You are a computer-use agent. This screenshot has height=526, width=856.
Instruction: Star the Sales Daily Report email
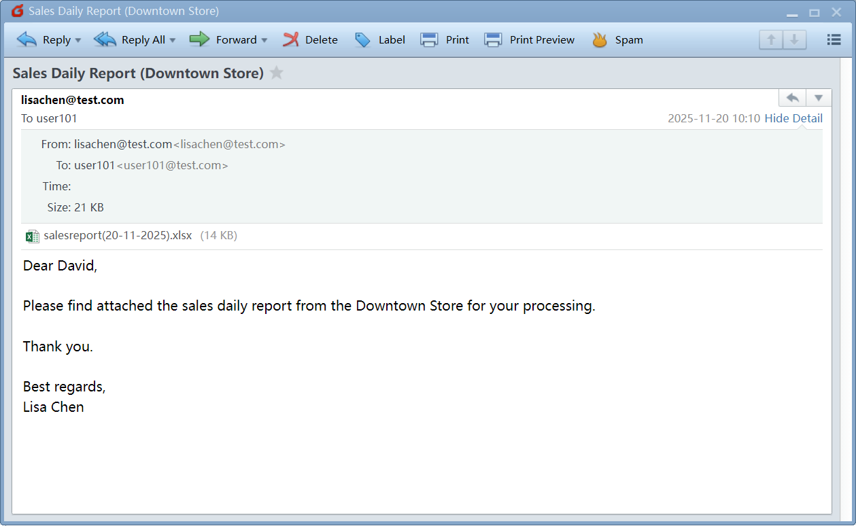pyautogui.click(x=276, y=73)
